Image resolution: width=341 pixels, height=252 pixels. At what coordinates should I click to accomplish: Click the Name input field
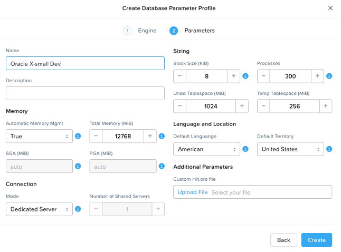(85, 63)
